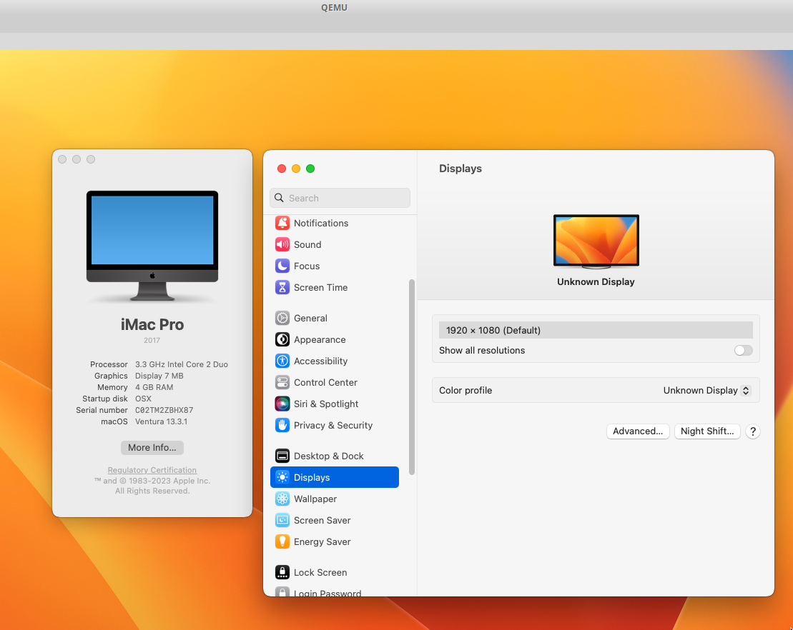Open the Regulatory Certification link
This screenshot has width=793, height=630.
(x=152, y=470)
